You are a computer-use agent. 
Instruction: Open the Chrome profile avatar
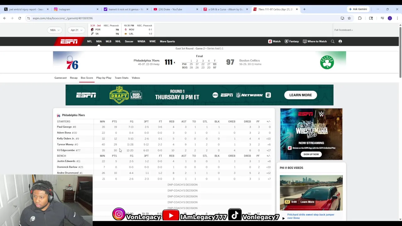390,18
